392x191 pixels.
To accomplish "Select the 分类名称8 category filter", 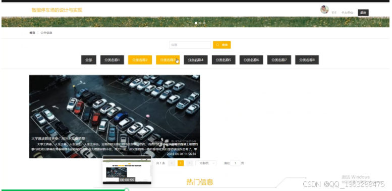I will (307, 60).
